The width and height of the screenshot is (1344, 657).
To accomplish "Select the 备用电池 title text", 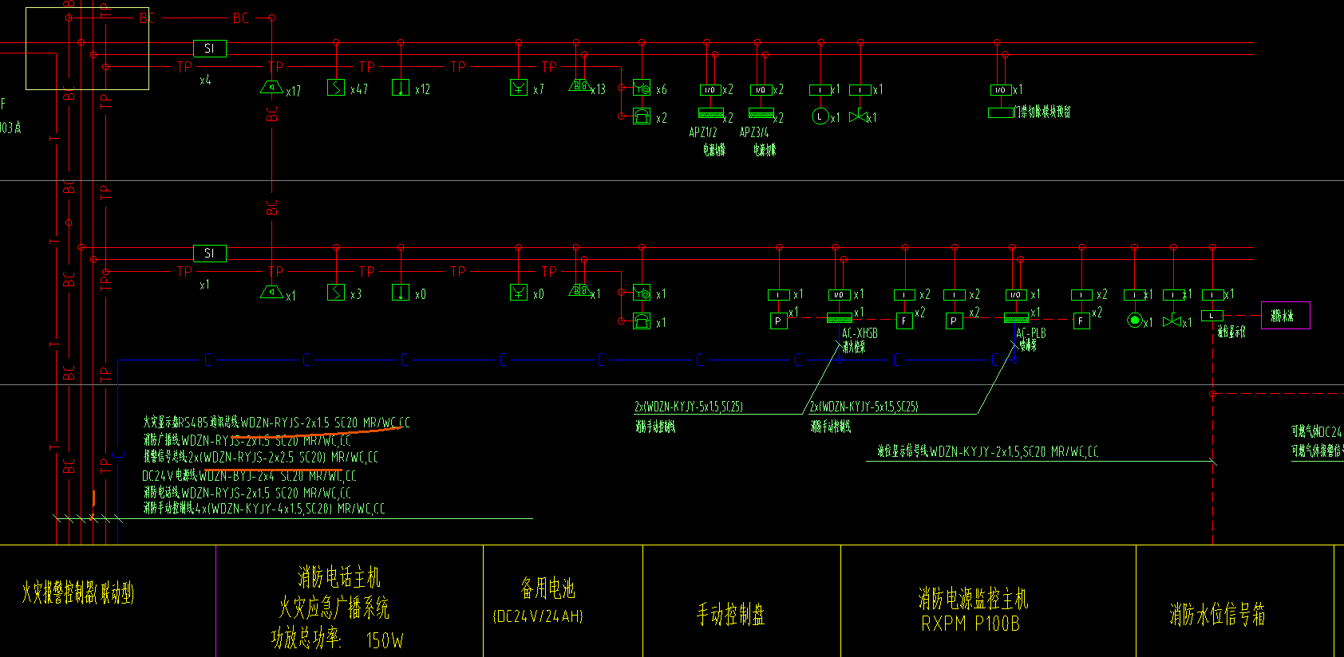I will (547, 588).
